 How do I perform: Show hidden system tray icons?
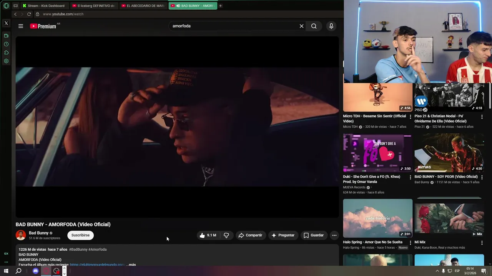pos(437,271)
